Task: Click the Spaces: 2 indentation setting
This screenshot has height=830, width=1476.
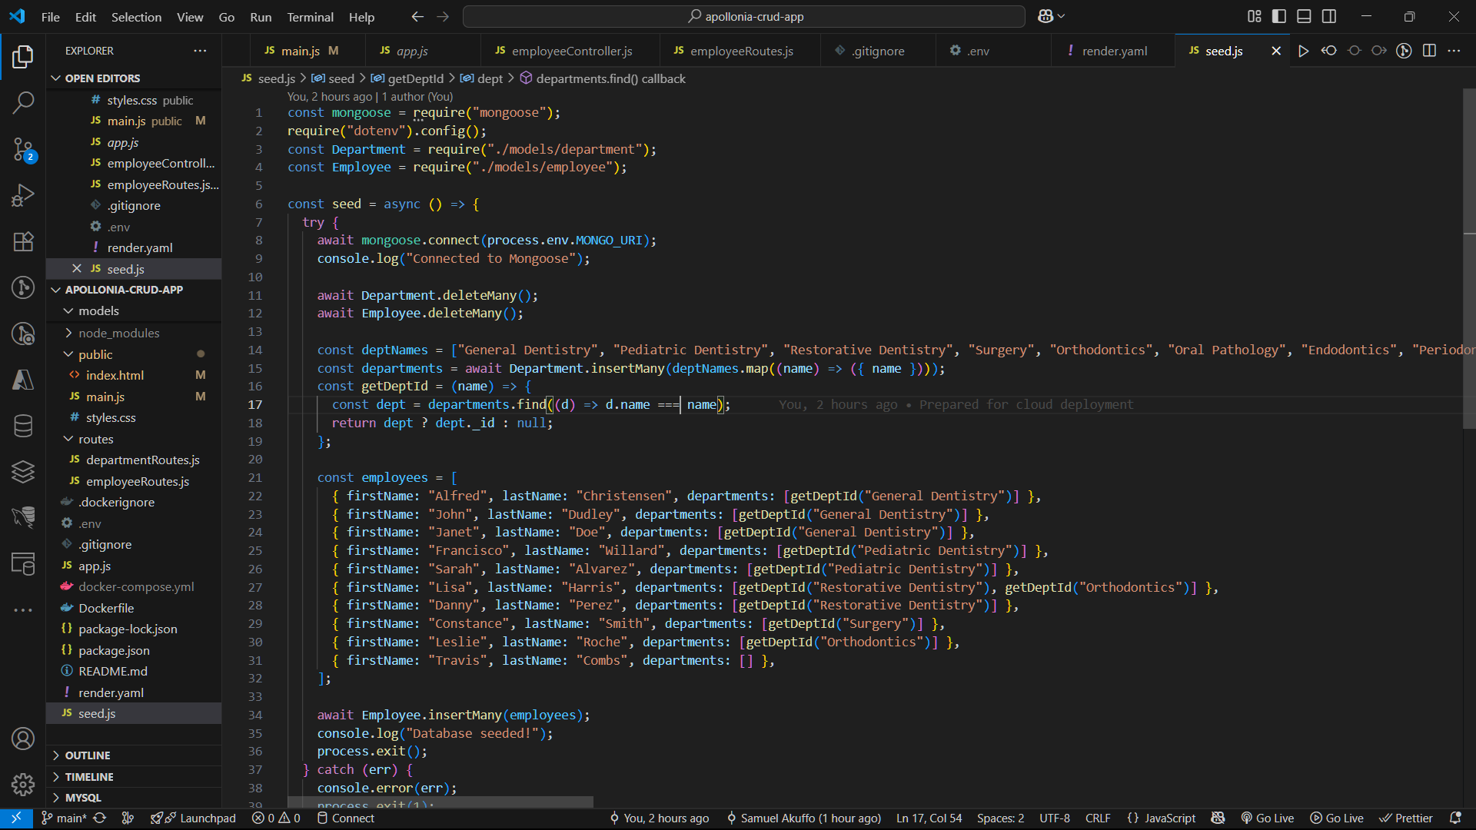Action: point(1000,818)
